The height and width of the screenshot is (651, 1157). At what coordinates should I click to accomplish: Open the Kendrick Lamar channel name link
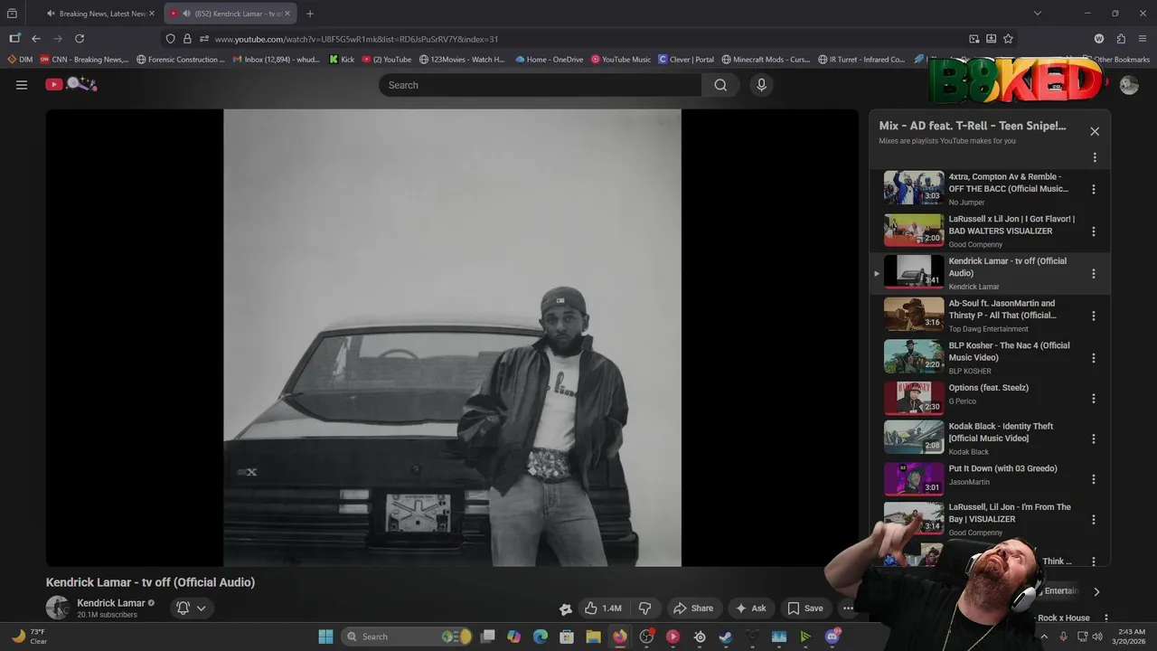pyautogui.click(x=111, y=603)
